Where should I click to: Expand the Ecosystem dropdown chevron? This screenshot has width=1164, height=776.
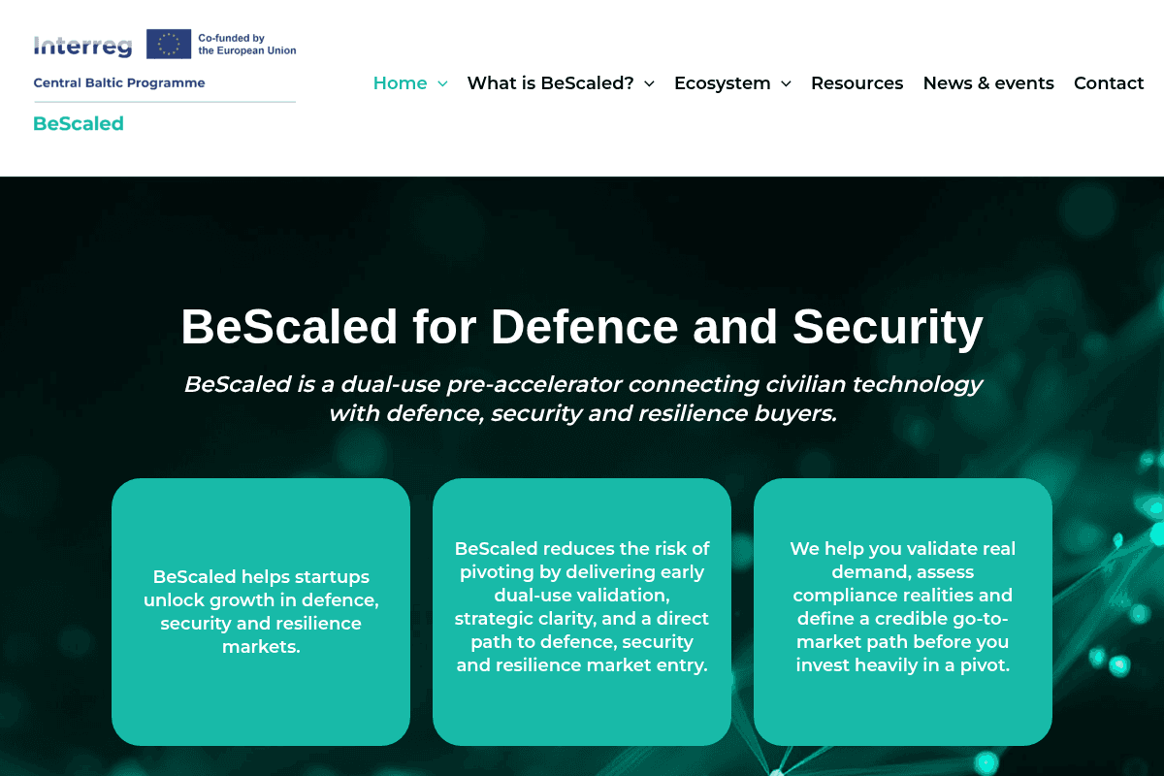coord(786,84)
